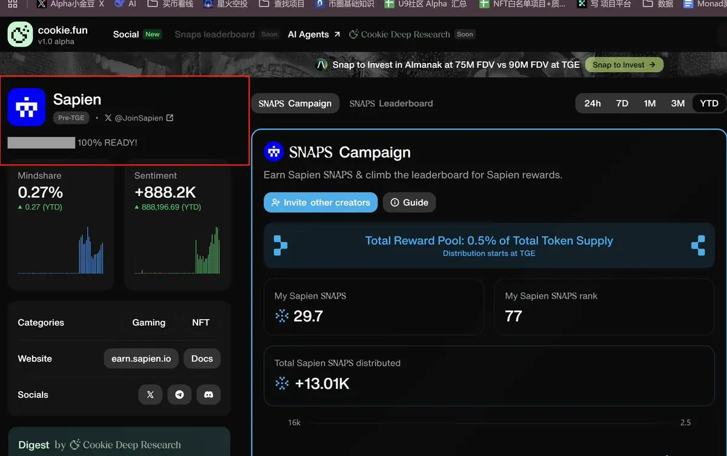
Task: Select the YTD time range
Action: 709,104
